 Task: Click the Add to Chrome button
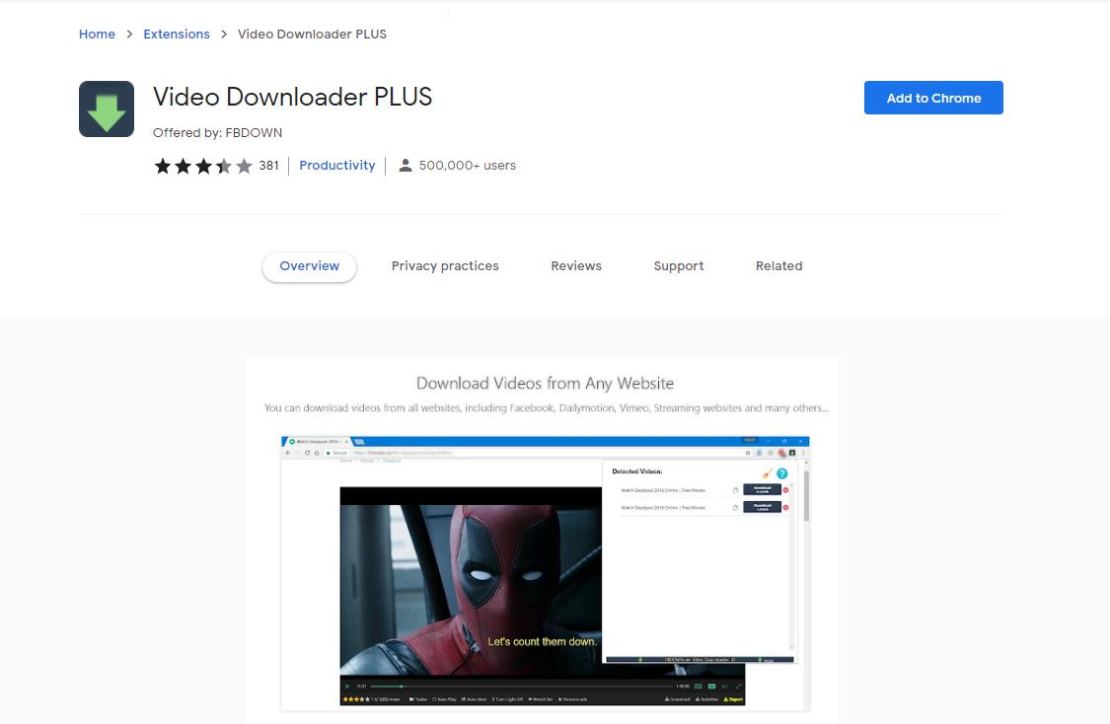[x=932, y=97]
